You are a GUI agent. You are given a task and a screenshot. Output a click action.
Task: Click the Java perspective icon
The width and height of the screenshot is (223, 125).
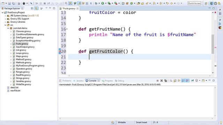pos(212,3)
